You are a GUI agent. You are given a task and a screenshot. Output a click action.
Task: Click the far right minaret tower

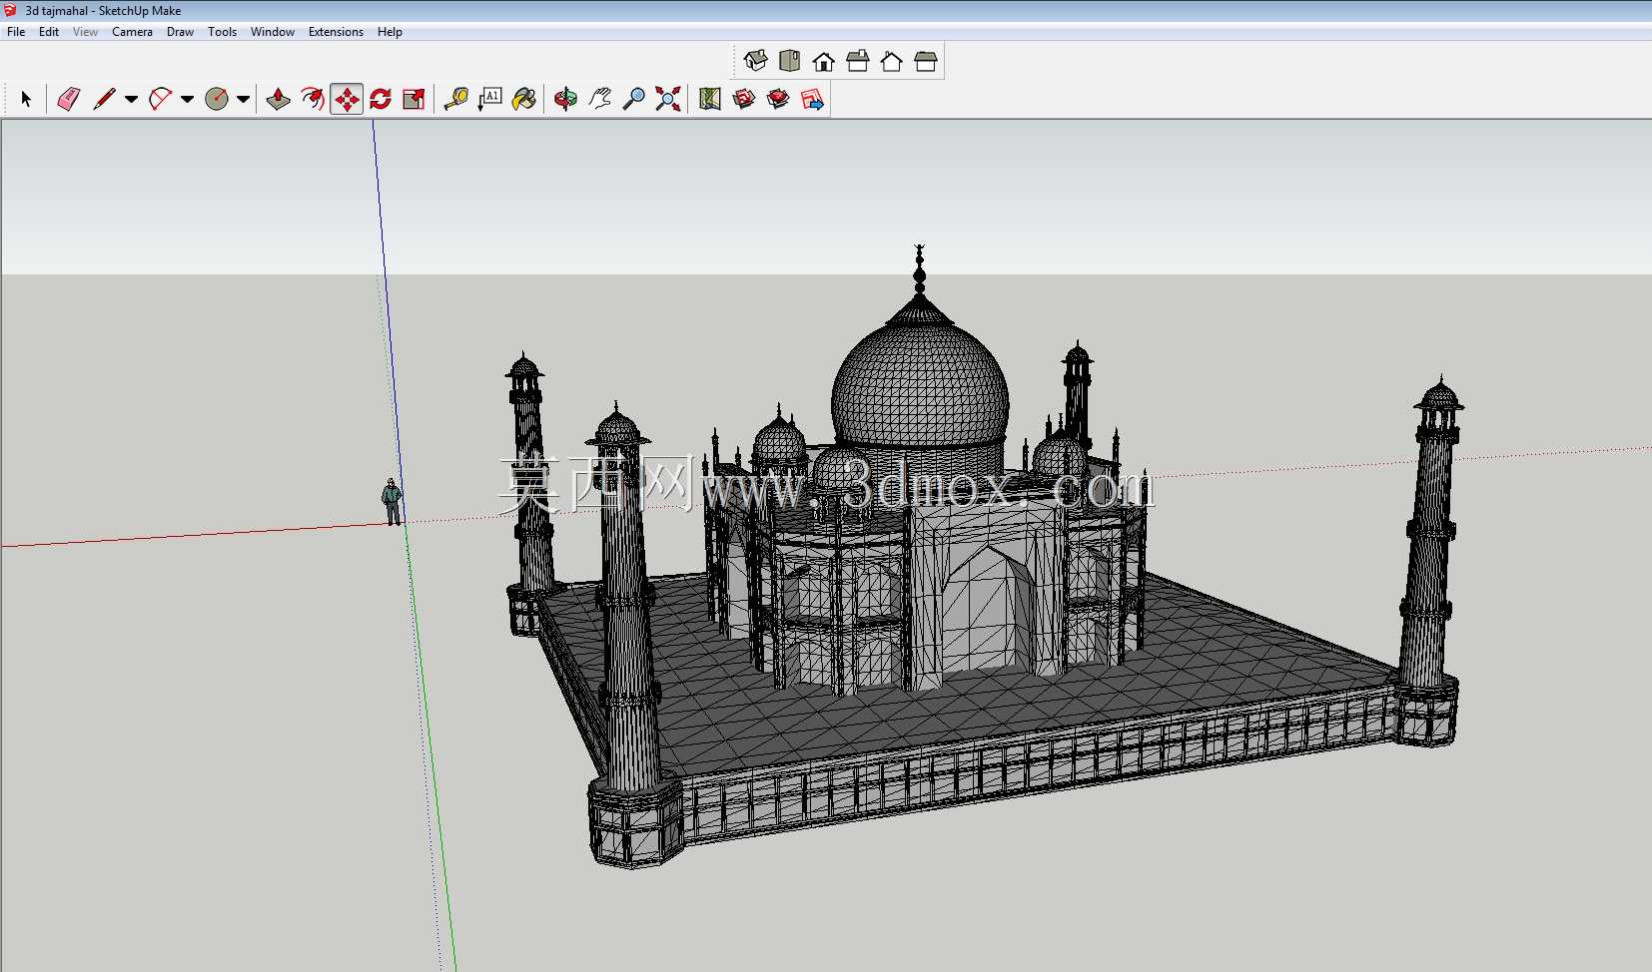(1431, 559)
